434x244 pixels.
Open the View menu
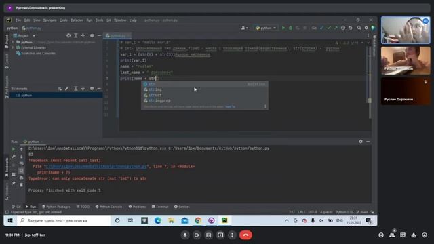tap(37, 20)
